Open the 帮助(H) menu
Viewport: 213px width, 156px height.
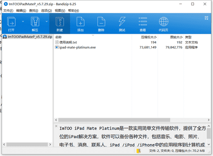[73, 10]
